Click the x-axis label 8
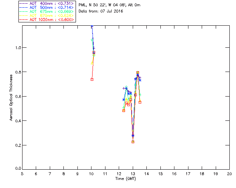This screenshot has width=236, height=188. (x=63, y=174)
